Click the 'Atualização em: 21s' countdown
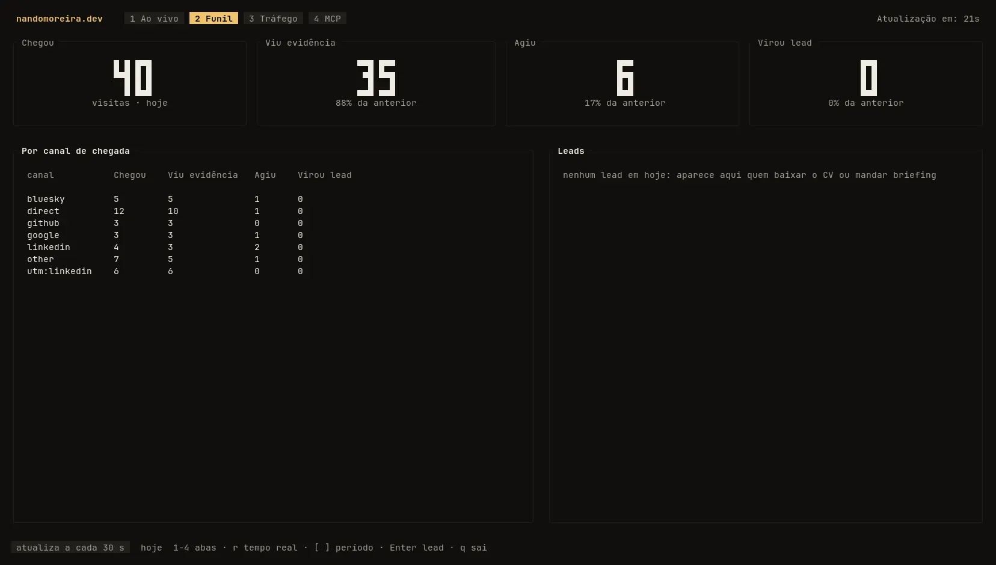996x565 pixels. pos(928,19)
